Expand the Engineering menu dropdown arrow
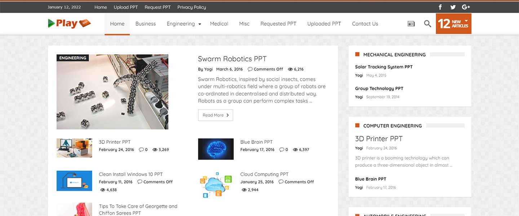Screen dimensions: 519x216 point(200,24)
